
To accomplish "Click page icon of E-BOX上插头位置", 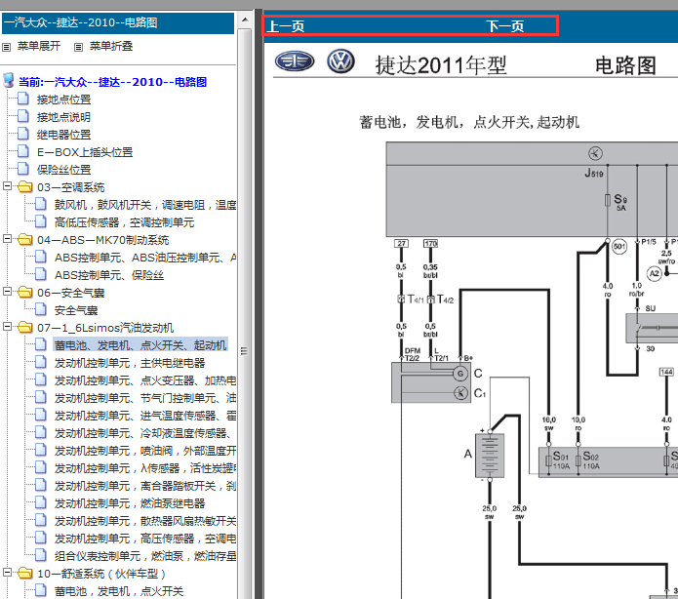I will [x=23, y=151].
